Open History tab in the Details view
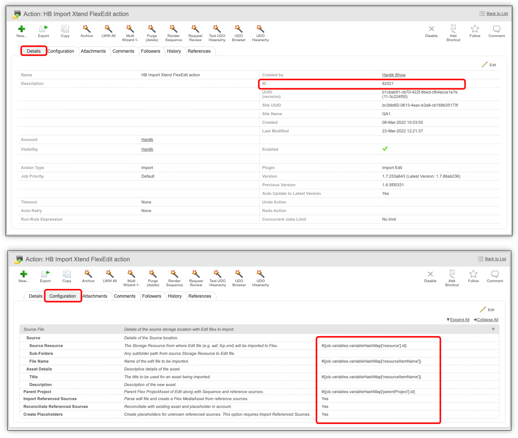Image resolution: width=518 pixels, height=438 pixels. point(174,51)
